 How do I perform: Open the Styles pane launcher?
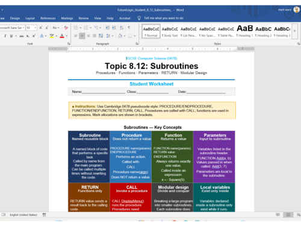299,43
